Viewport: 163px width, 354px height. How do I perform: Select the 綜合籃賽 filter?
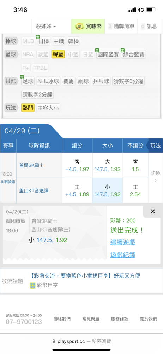134,55
